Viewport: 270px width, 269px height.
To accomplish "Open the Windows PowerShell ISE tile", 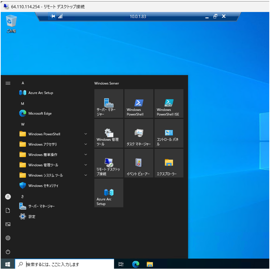I will click(169, 104).
